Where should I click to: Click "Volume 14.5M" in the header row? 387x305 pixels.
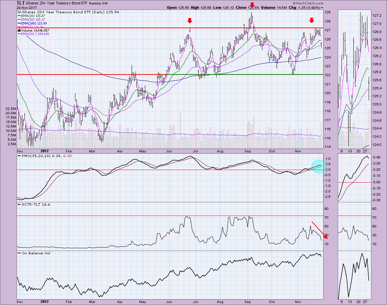(x=274, y=8)
